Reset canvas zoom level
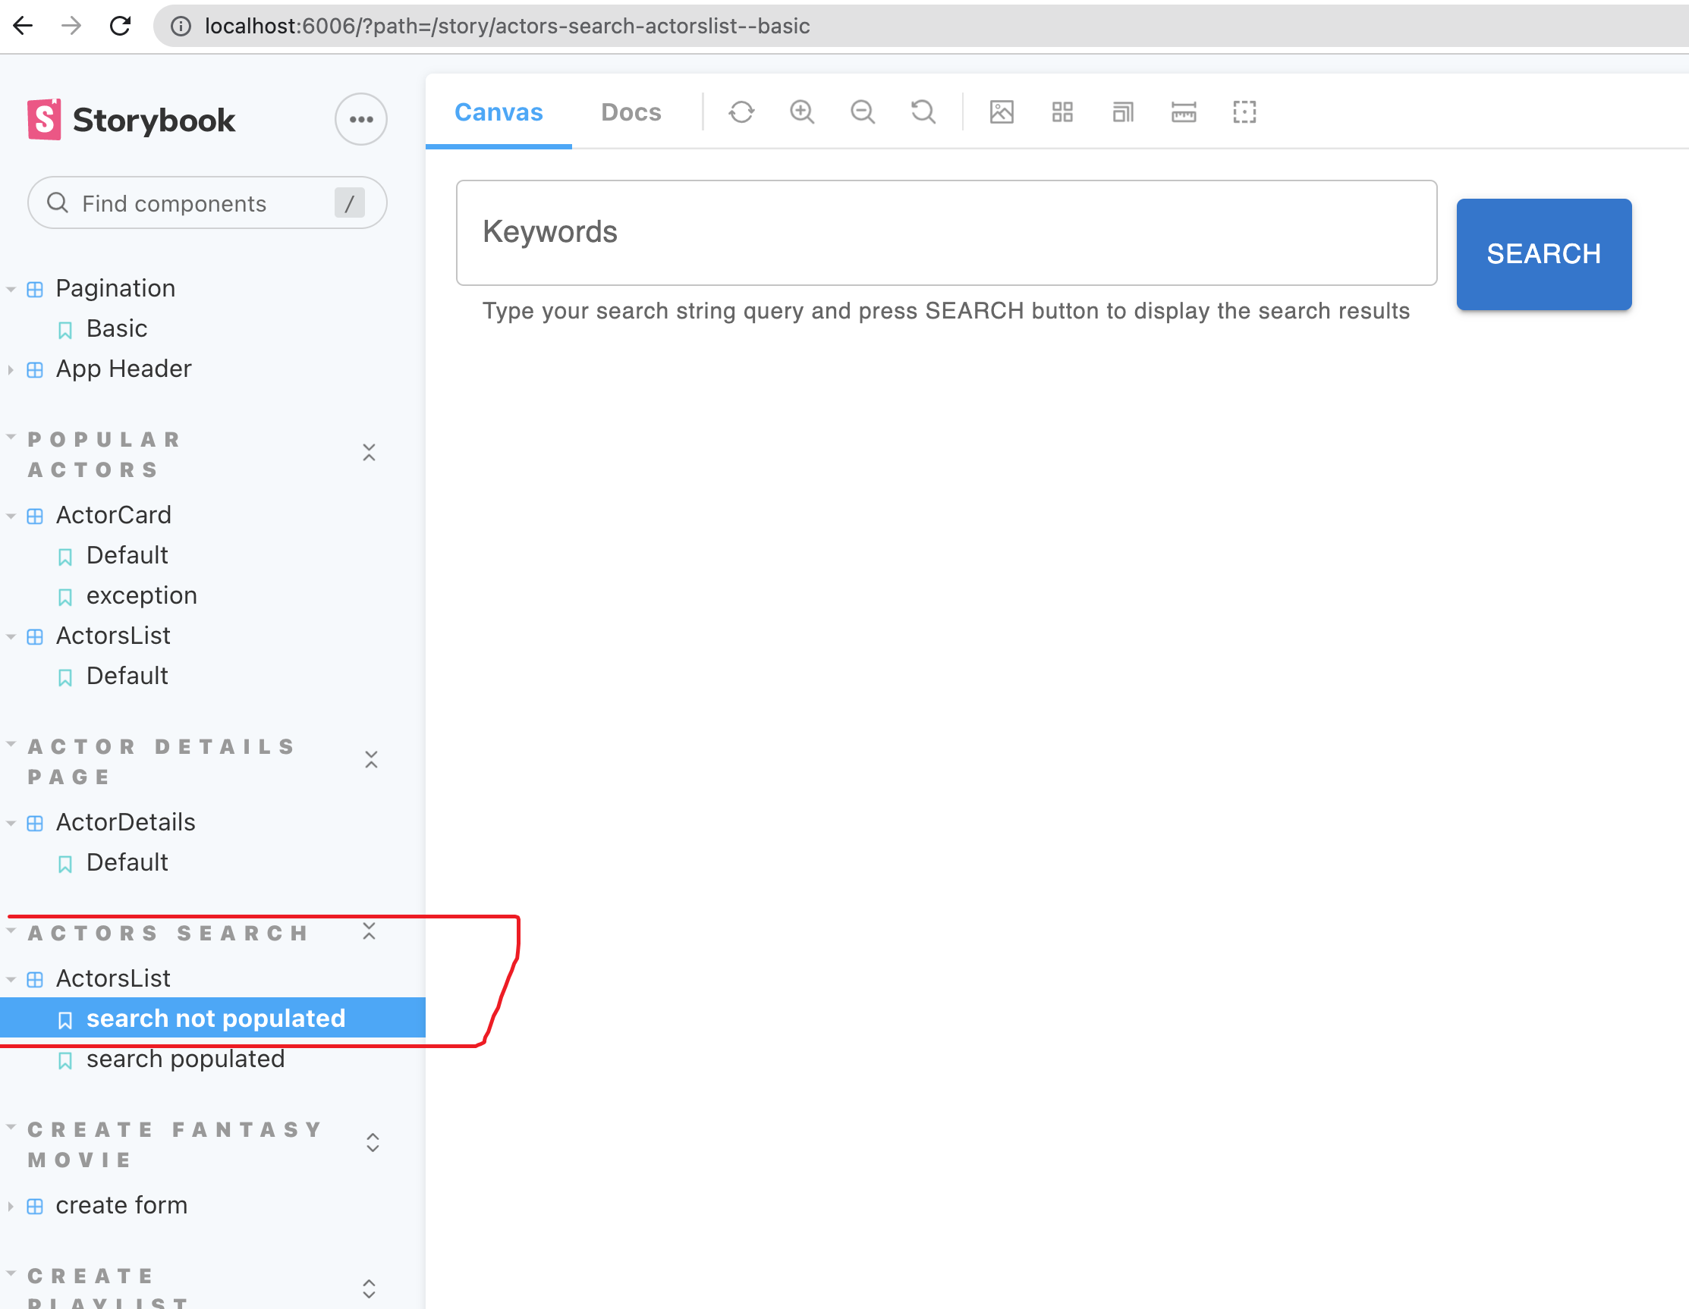1689x1309 pixels. click(x=923, y=113)
